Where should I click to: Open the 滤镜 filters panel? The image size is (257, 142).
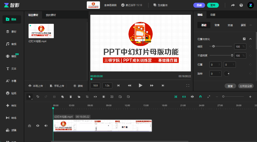11,130
